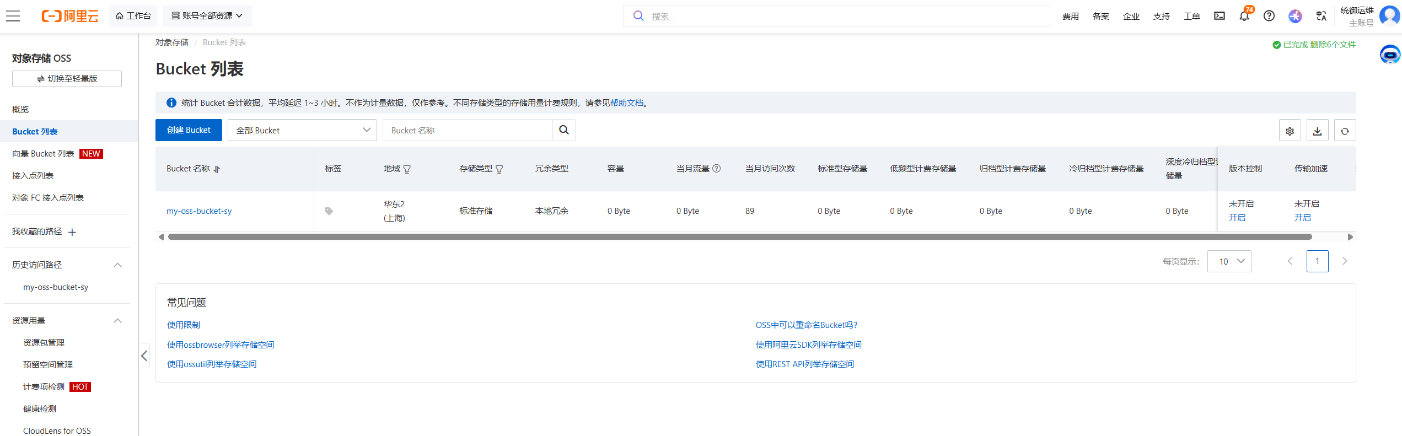This screenshot has height=436, width=1402.
Task: Open my-oss-bucket-sy bucket link
Action: (199, 211)
